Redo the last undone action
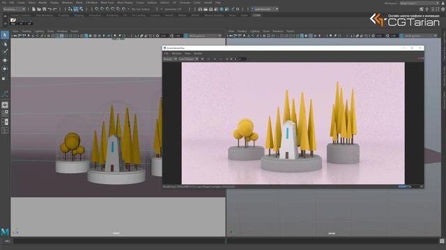This screenshot has width=446, height=250. 55,9
